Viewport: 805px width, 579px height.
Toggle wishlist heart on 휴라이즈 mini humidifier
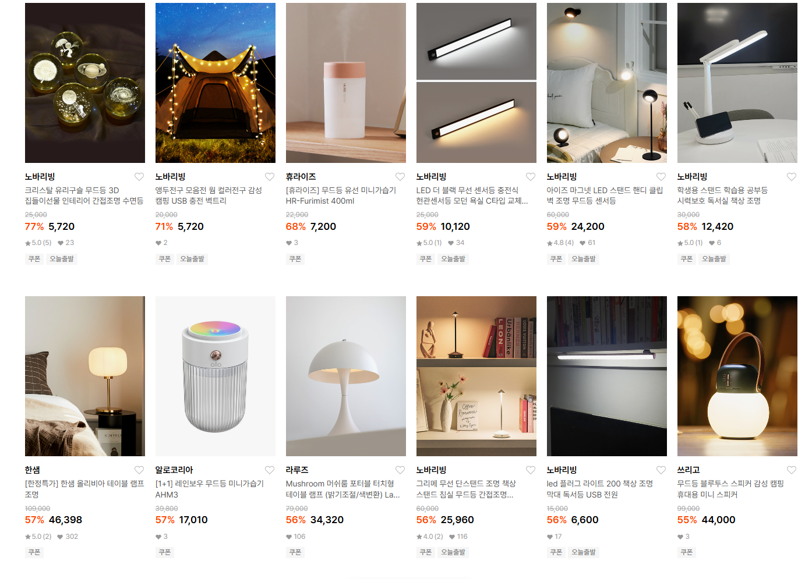coord(400,177)
